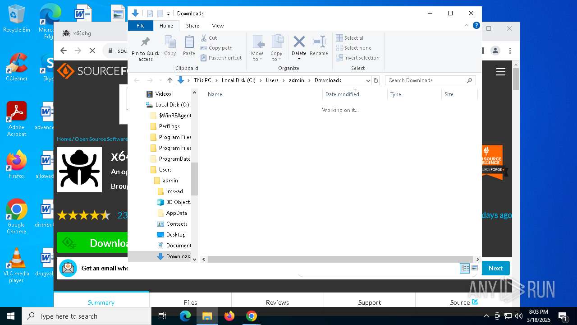Click Refresh button in address bar
This screenshot has width=577, height=325.
coord(376,80)
